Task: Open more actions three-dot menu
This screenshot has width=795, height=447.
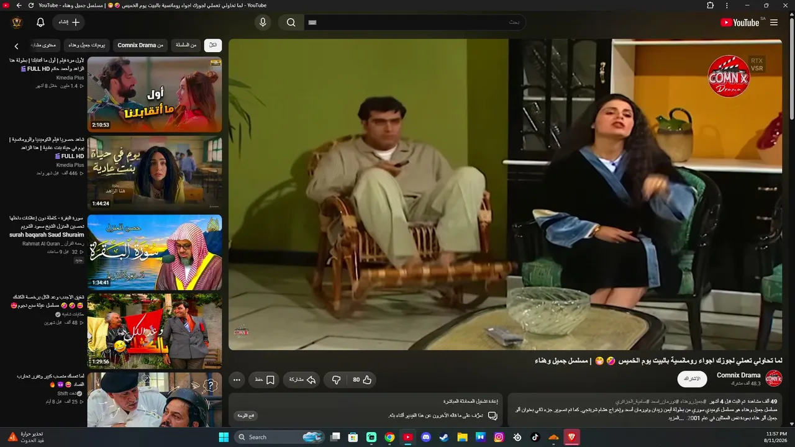Action: pos(237,379)
